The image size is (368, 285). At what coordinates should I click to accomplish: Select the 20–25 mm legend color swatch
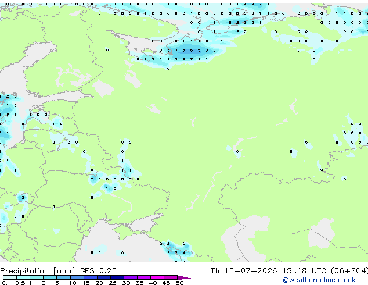[103, 277]
